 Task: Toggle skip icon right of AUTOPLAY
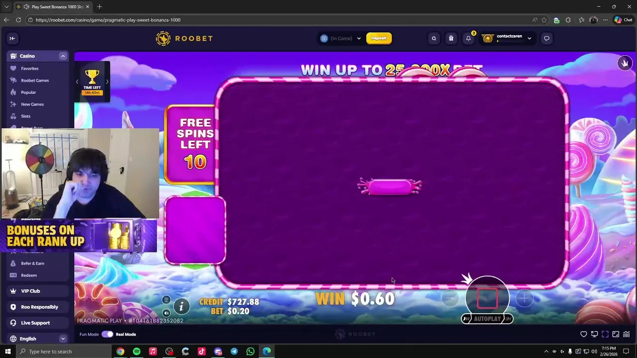(508, 319)
